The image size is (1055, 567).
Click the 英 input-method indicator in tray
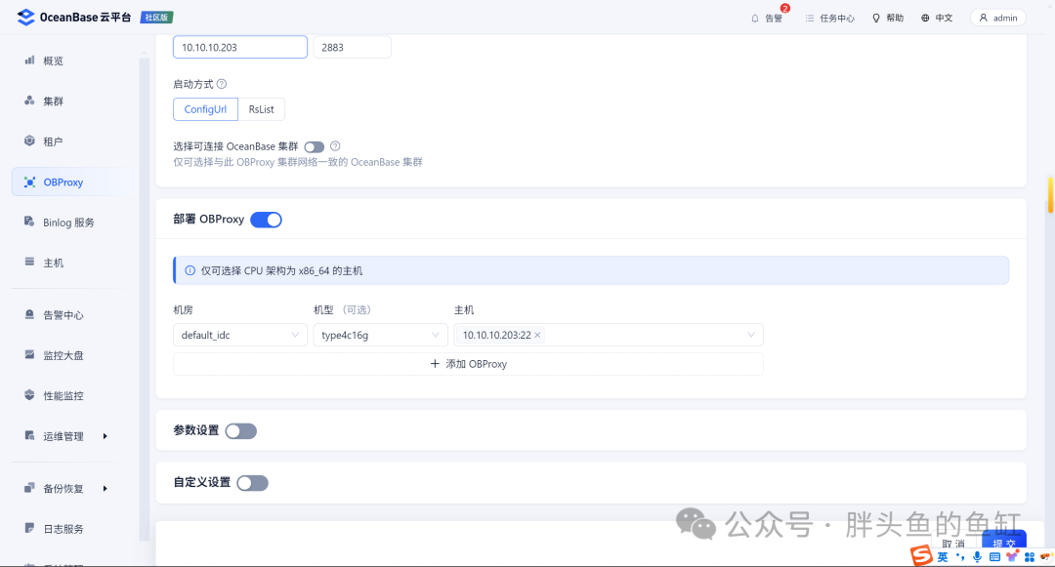[942, 557]
